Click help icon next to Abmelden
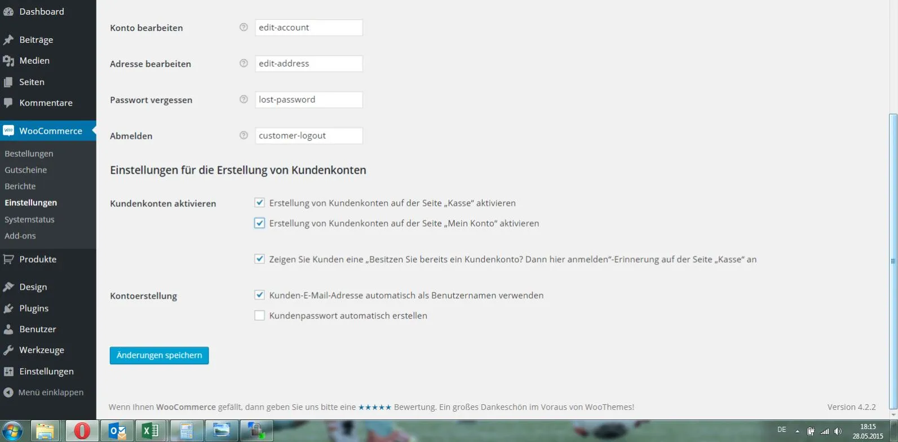The image size is (898, 442). coord(244,135)
